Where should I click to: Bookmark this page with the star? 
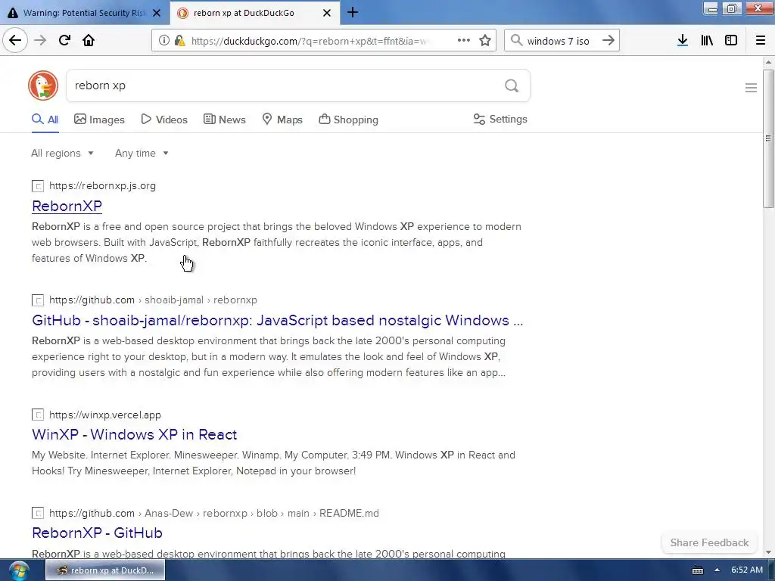coord(485,41)
